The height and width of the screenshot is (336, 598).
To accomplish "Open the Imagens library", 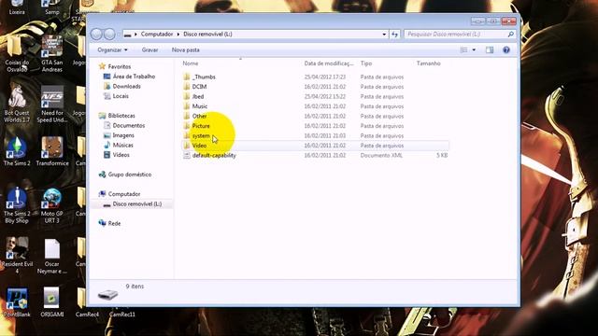I will (119, 135).
